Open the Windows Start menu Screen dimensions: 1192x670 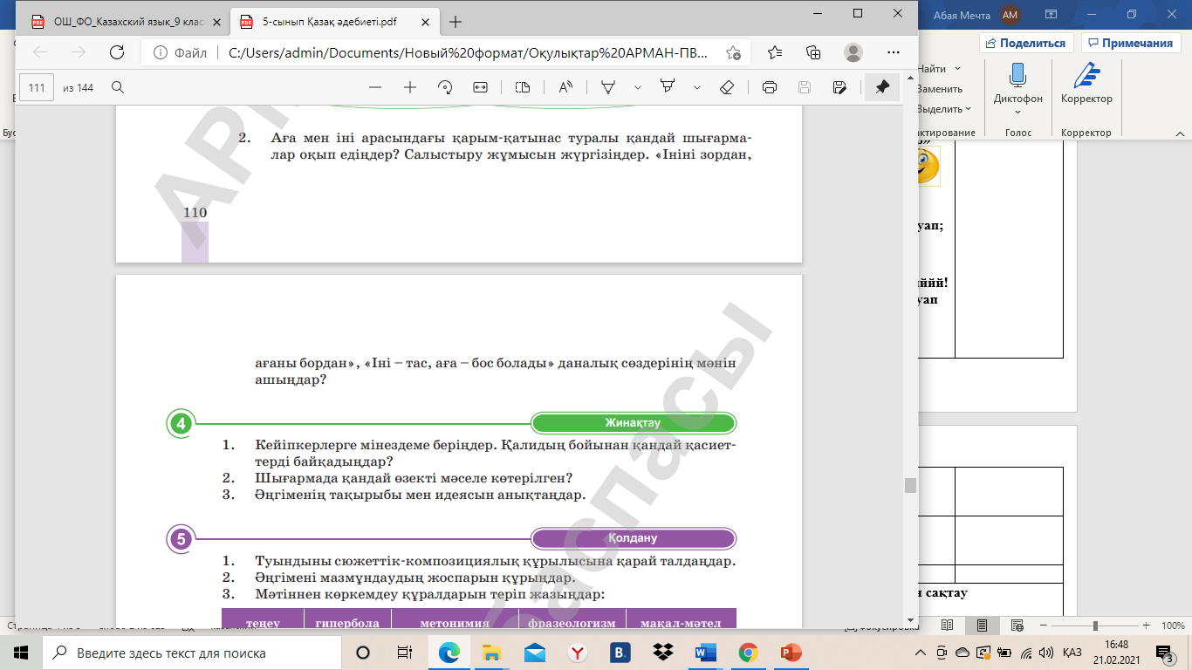tap(21, 653)
